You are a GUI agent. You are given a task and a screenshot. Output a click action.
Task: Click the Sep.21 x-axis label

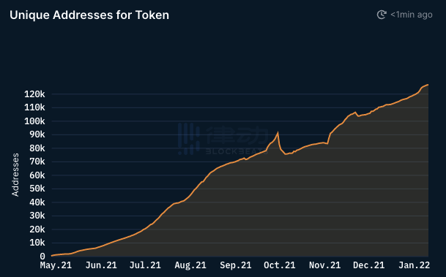[236, 265]
